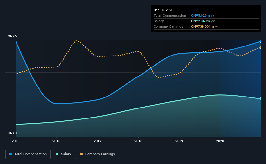Image resolution: width=266 pixels, height=164 pixels.
Task: Click the teal dot in Salary legend
Action: 57,154
